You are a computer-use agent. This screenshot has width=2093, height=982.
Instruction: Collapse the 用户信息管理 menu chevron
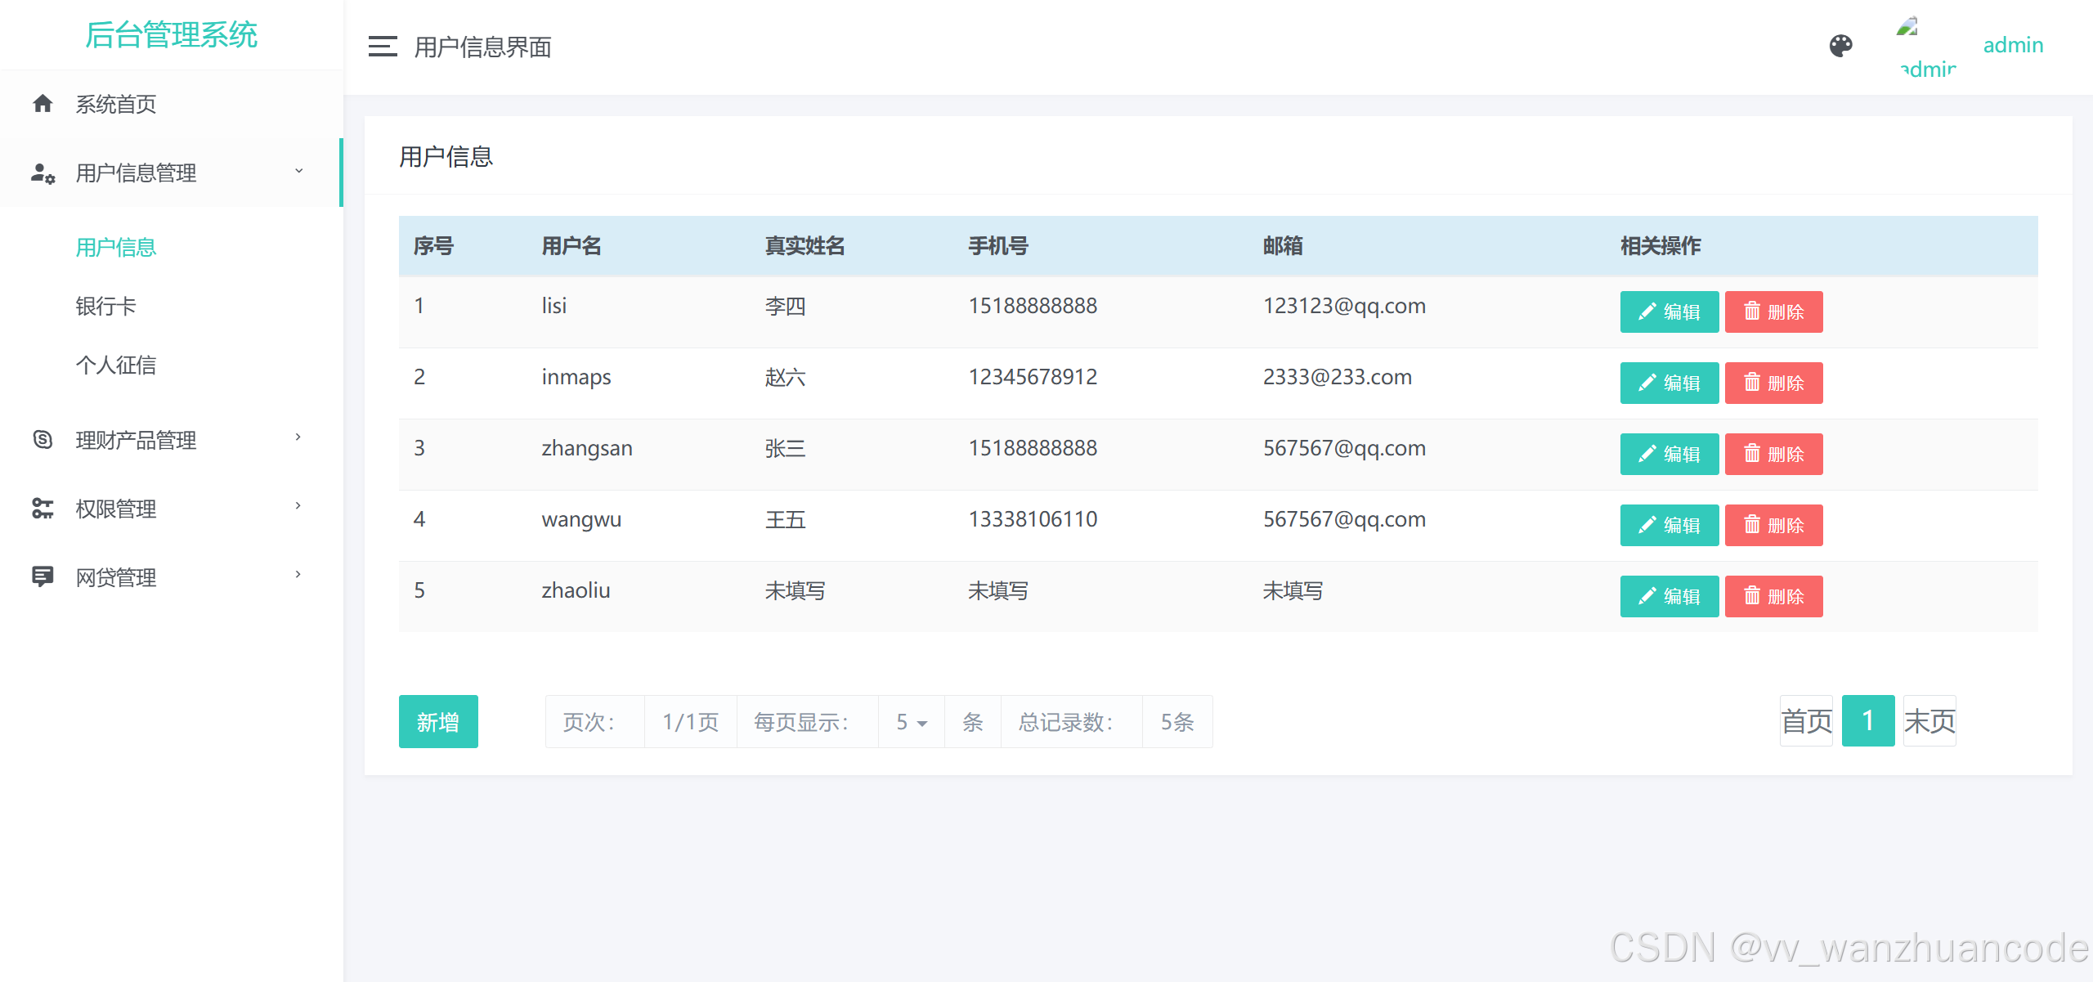coord(298,171)
